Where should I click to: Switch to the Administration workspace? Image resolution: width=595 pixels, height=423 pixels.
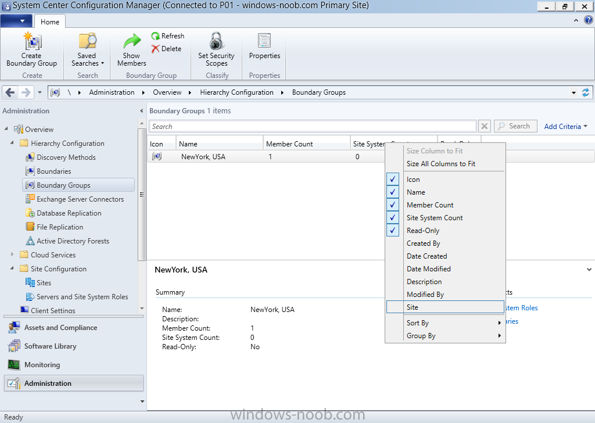[x=74, y=383]
